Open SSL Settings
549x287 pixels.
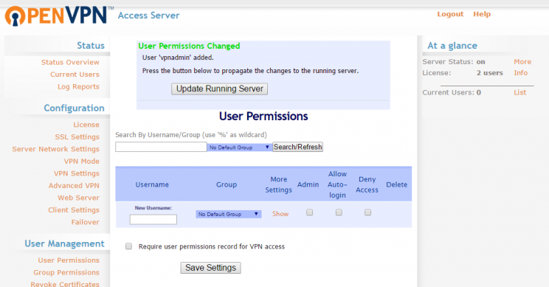tap(77, 136)
